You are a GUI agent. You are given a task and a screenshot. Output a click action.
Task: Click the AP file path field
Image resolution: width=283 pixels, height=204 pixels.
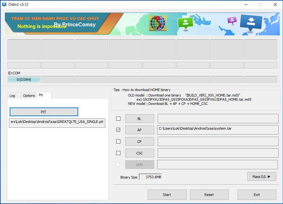click(x=218, y=130)
